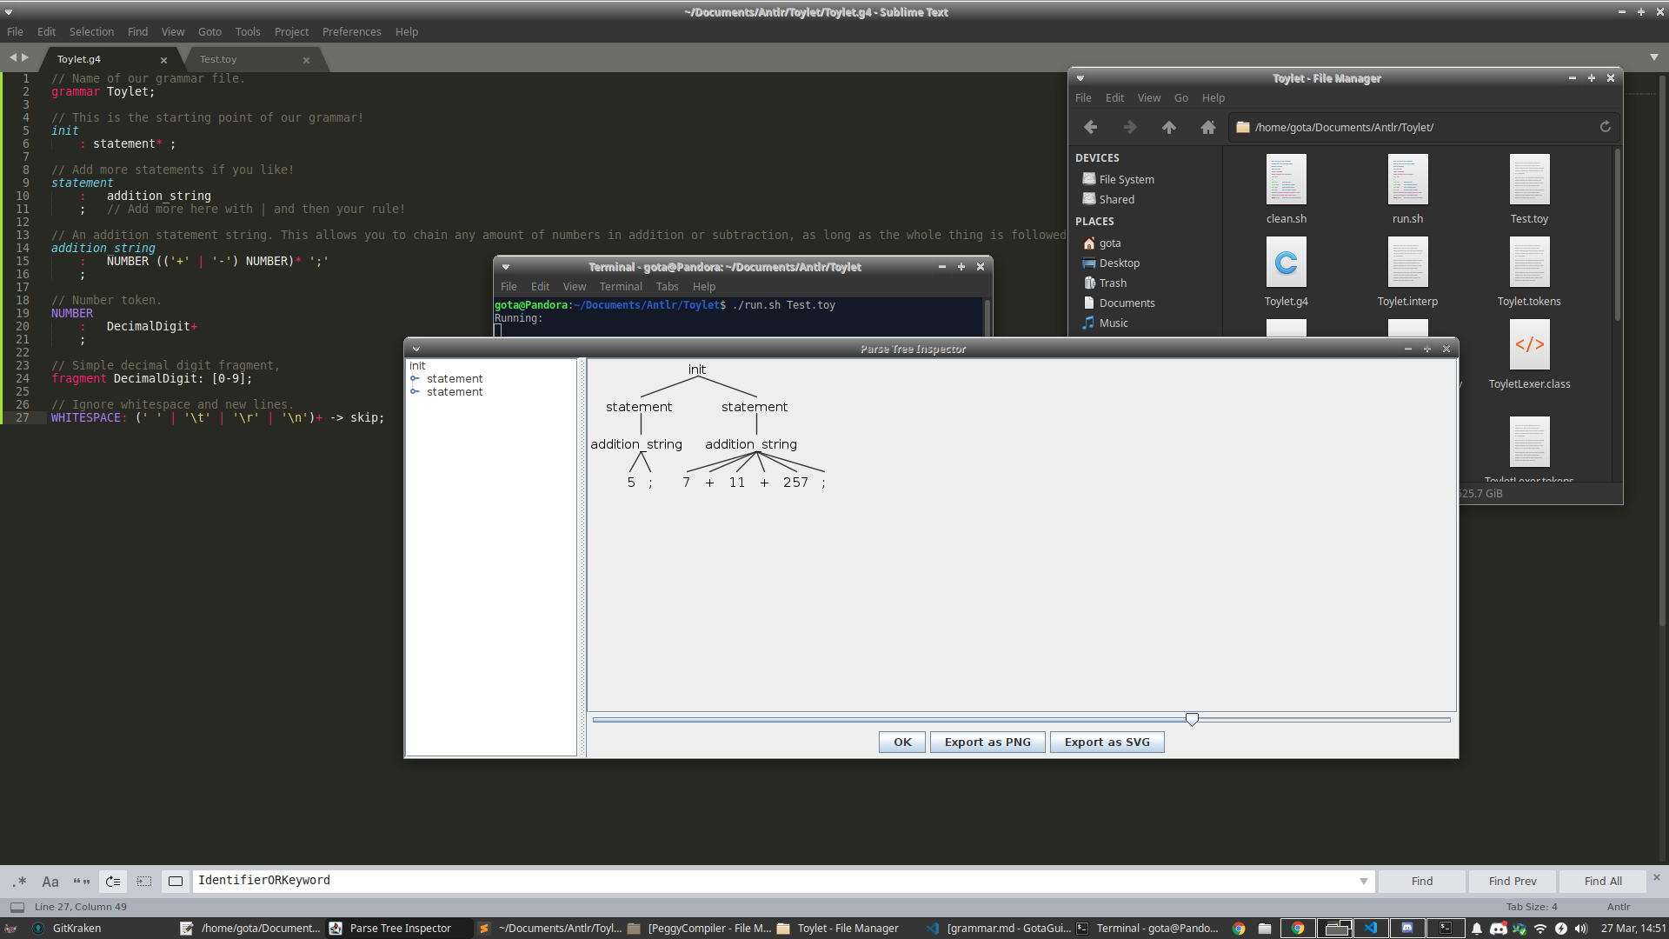Screen dimensions: 1669x939
Task: Toggle wrap search option
Action: 113,881
